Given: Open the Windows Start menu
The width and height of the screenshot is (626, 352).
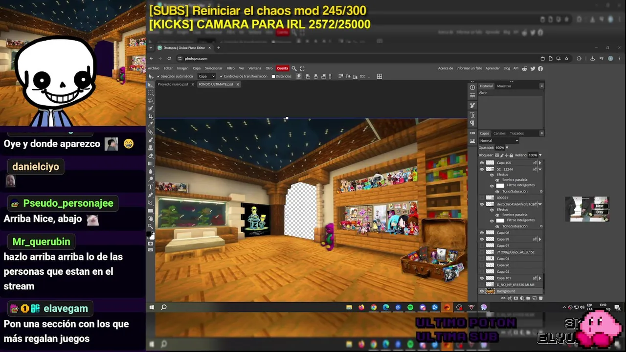Looking at the screenshot, I should coord(152,307).
